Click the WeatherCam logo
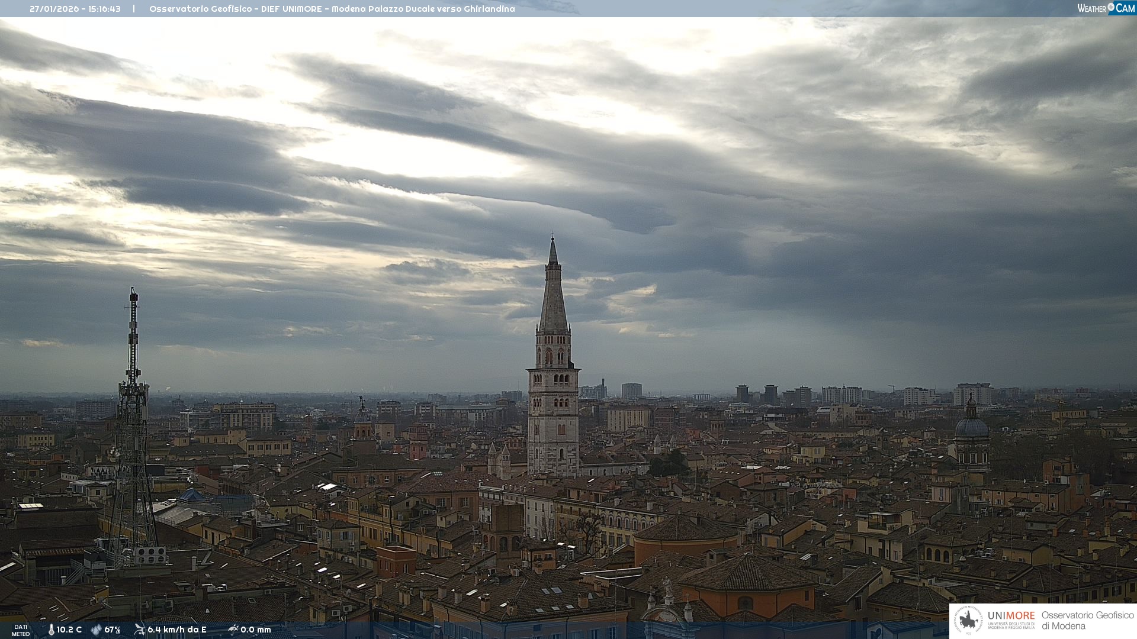 pyautogui.click(x=1105, y=8)
